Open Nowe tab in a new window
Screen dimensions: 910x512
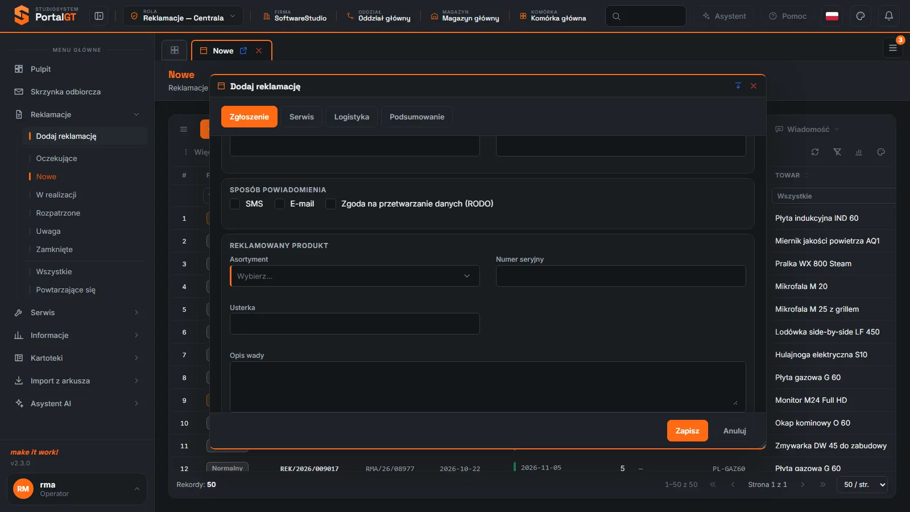click(x=243, y=51)
